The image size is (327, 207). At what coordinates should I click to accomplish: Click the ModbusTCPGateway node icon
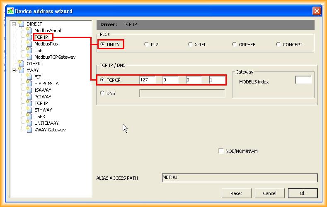29,57
